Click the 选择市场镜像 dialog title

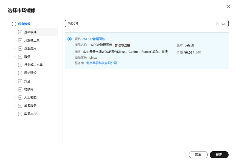(x=22, y=10)
